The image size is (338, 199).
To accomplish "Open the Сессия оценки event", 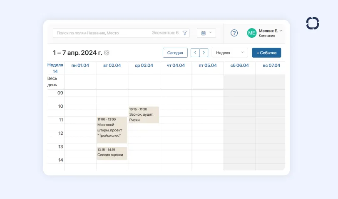I will click(x=112, y=153).
